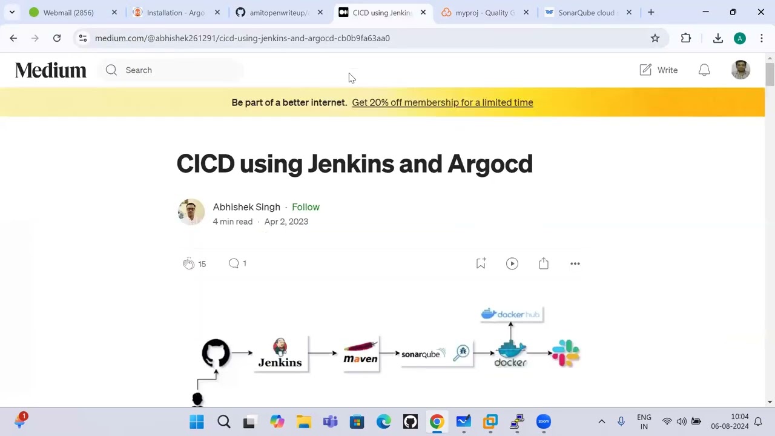
Task: Open the Extensions puzzle icon
Action: (686, 38)
